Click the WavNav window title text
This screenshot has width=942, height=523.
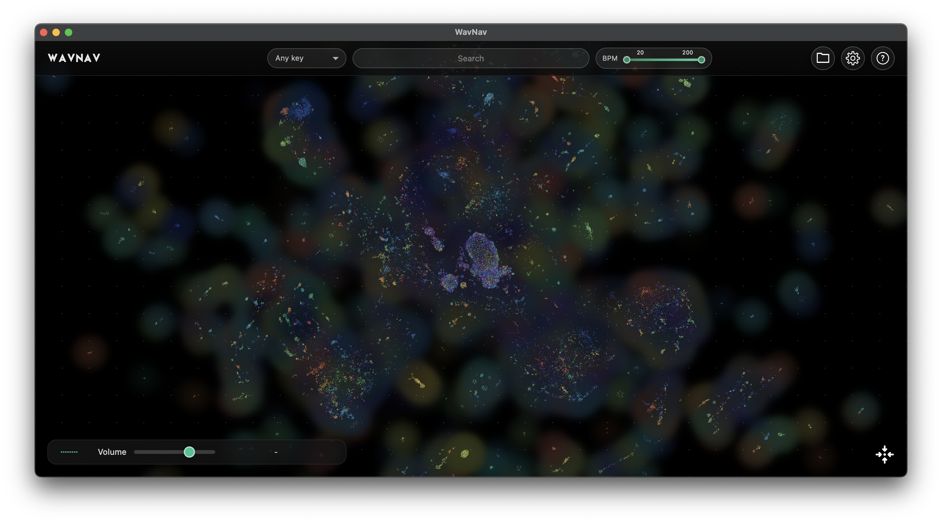pyautogui.click(x=471, y=32)
